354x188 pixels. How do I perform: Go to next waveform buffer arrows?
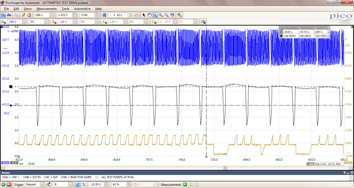[131, 15]
